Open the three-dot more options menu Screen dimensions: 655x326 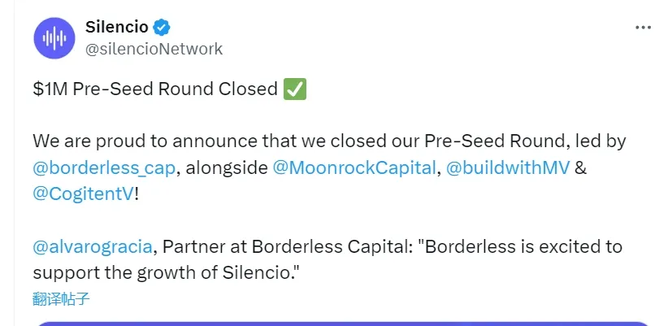642,27
